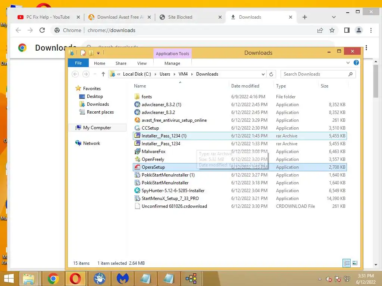Open the Chrome three-dot menu

click(x=371, y=30)
